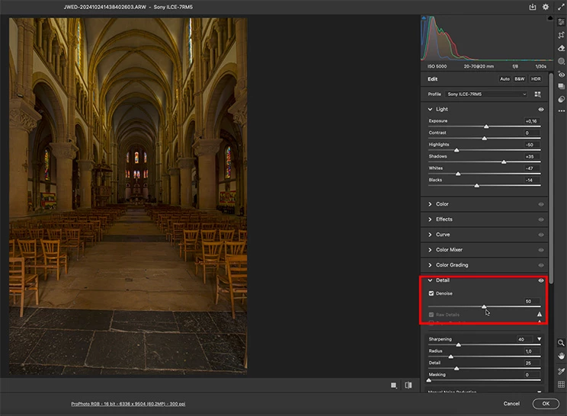Viewport: 567px width, 416px height.
Task: Toggle full screen mode arrows icon
Action: (x=561, y=7)
